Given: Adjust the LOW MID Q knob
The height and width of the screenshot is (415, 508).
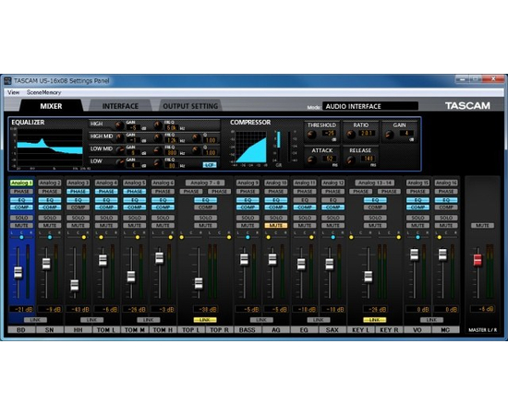Looking at the screenshot, I should (196, 149).
